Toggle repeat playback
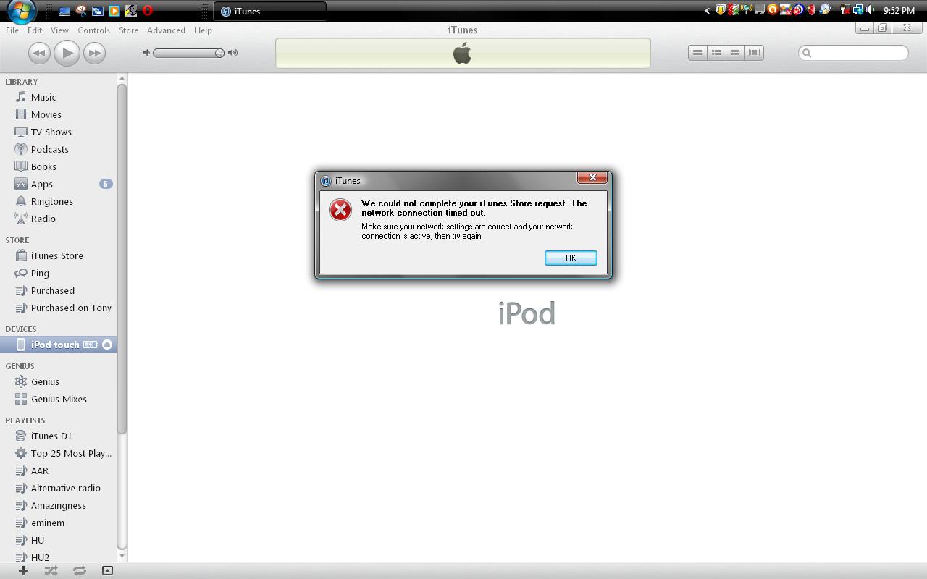 (80, 570)
